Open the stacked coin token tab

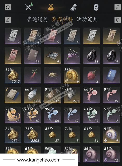pos(96,7)
